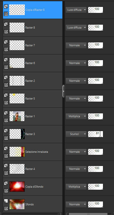Image resolution: width=114 pixels, height=215 pixels.
Task: Open blend mode dropdown for Raster 1
Action: pos(76,116)
